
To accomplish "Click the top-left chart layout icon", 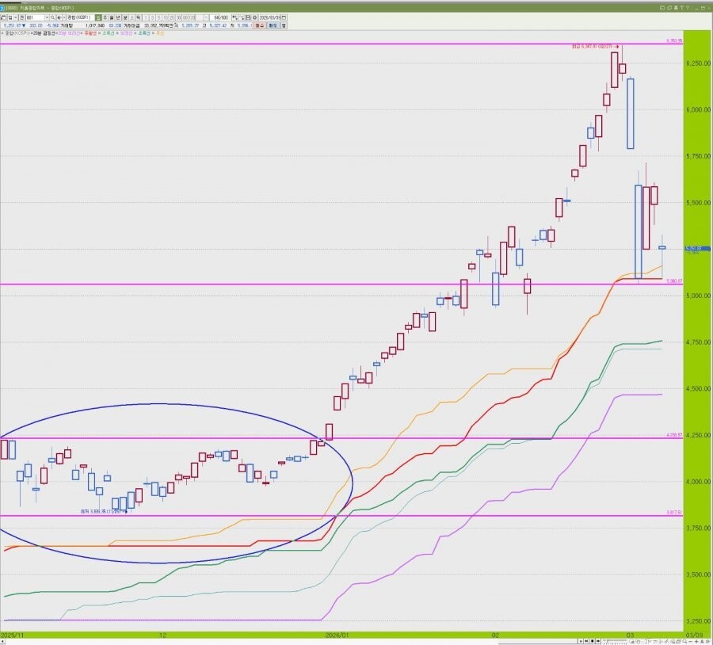I will coord(3,17).
